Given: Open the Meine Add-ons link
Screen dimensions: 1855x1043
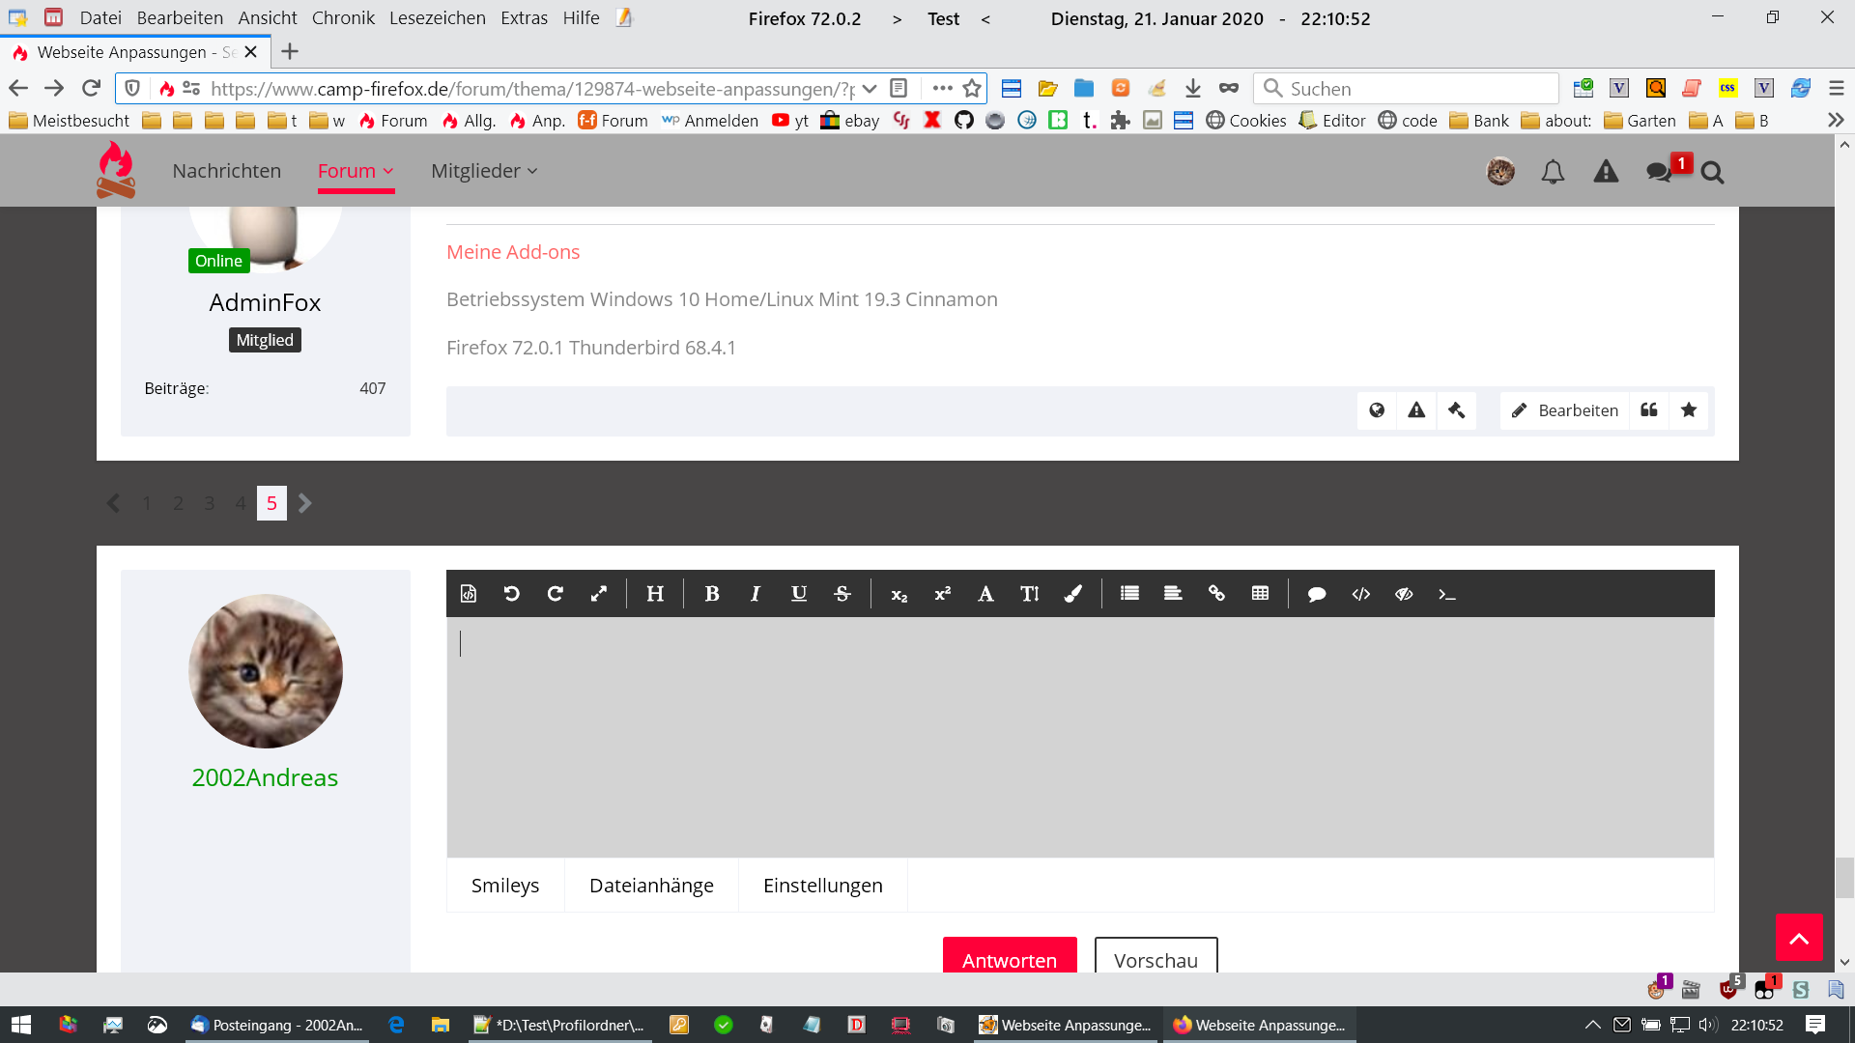Looking at the screenshot, I should [x=513, y=252].
